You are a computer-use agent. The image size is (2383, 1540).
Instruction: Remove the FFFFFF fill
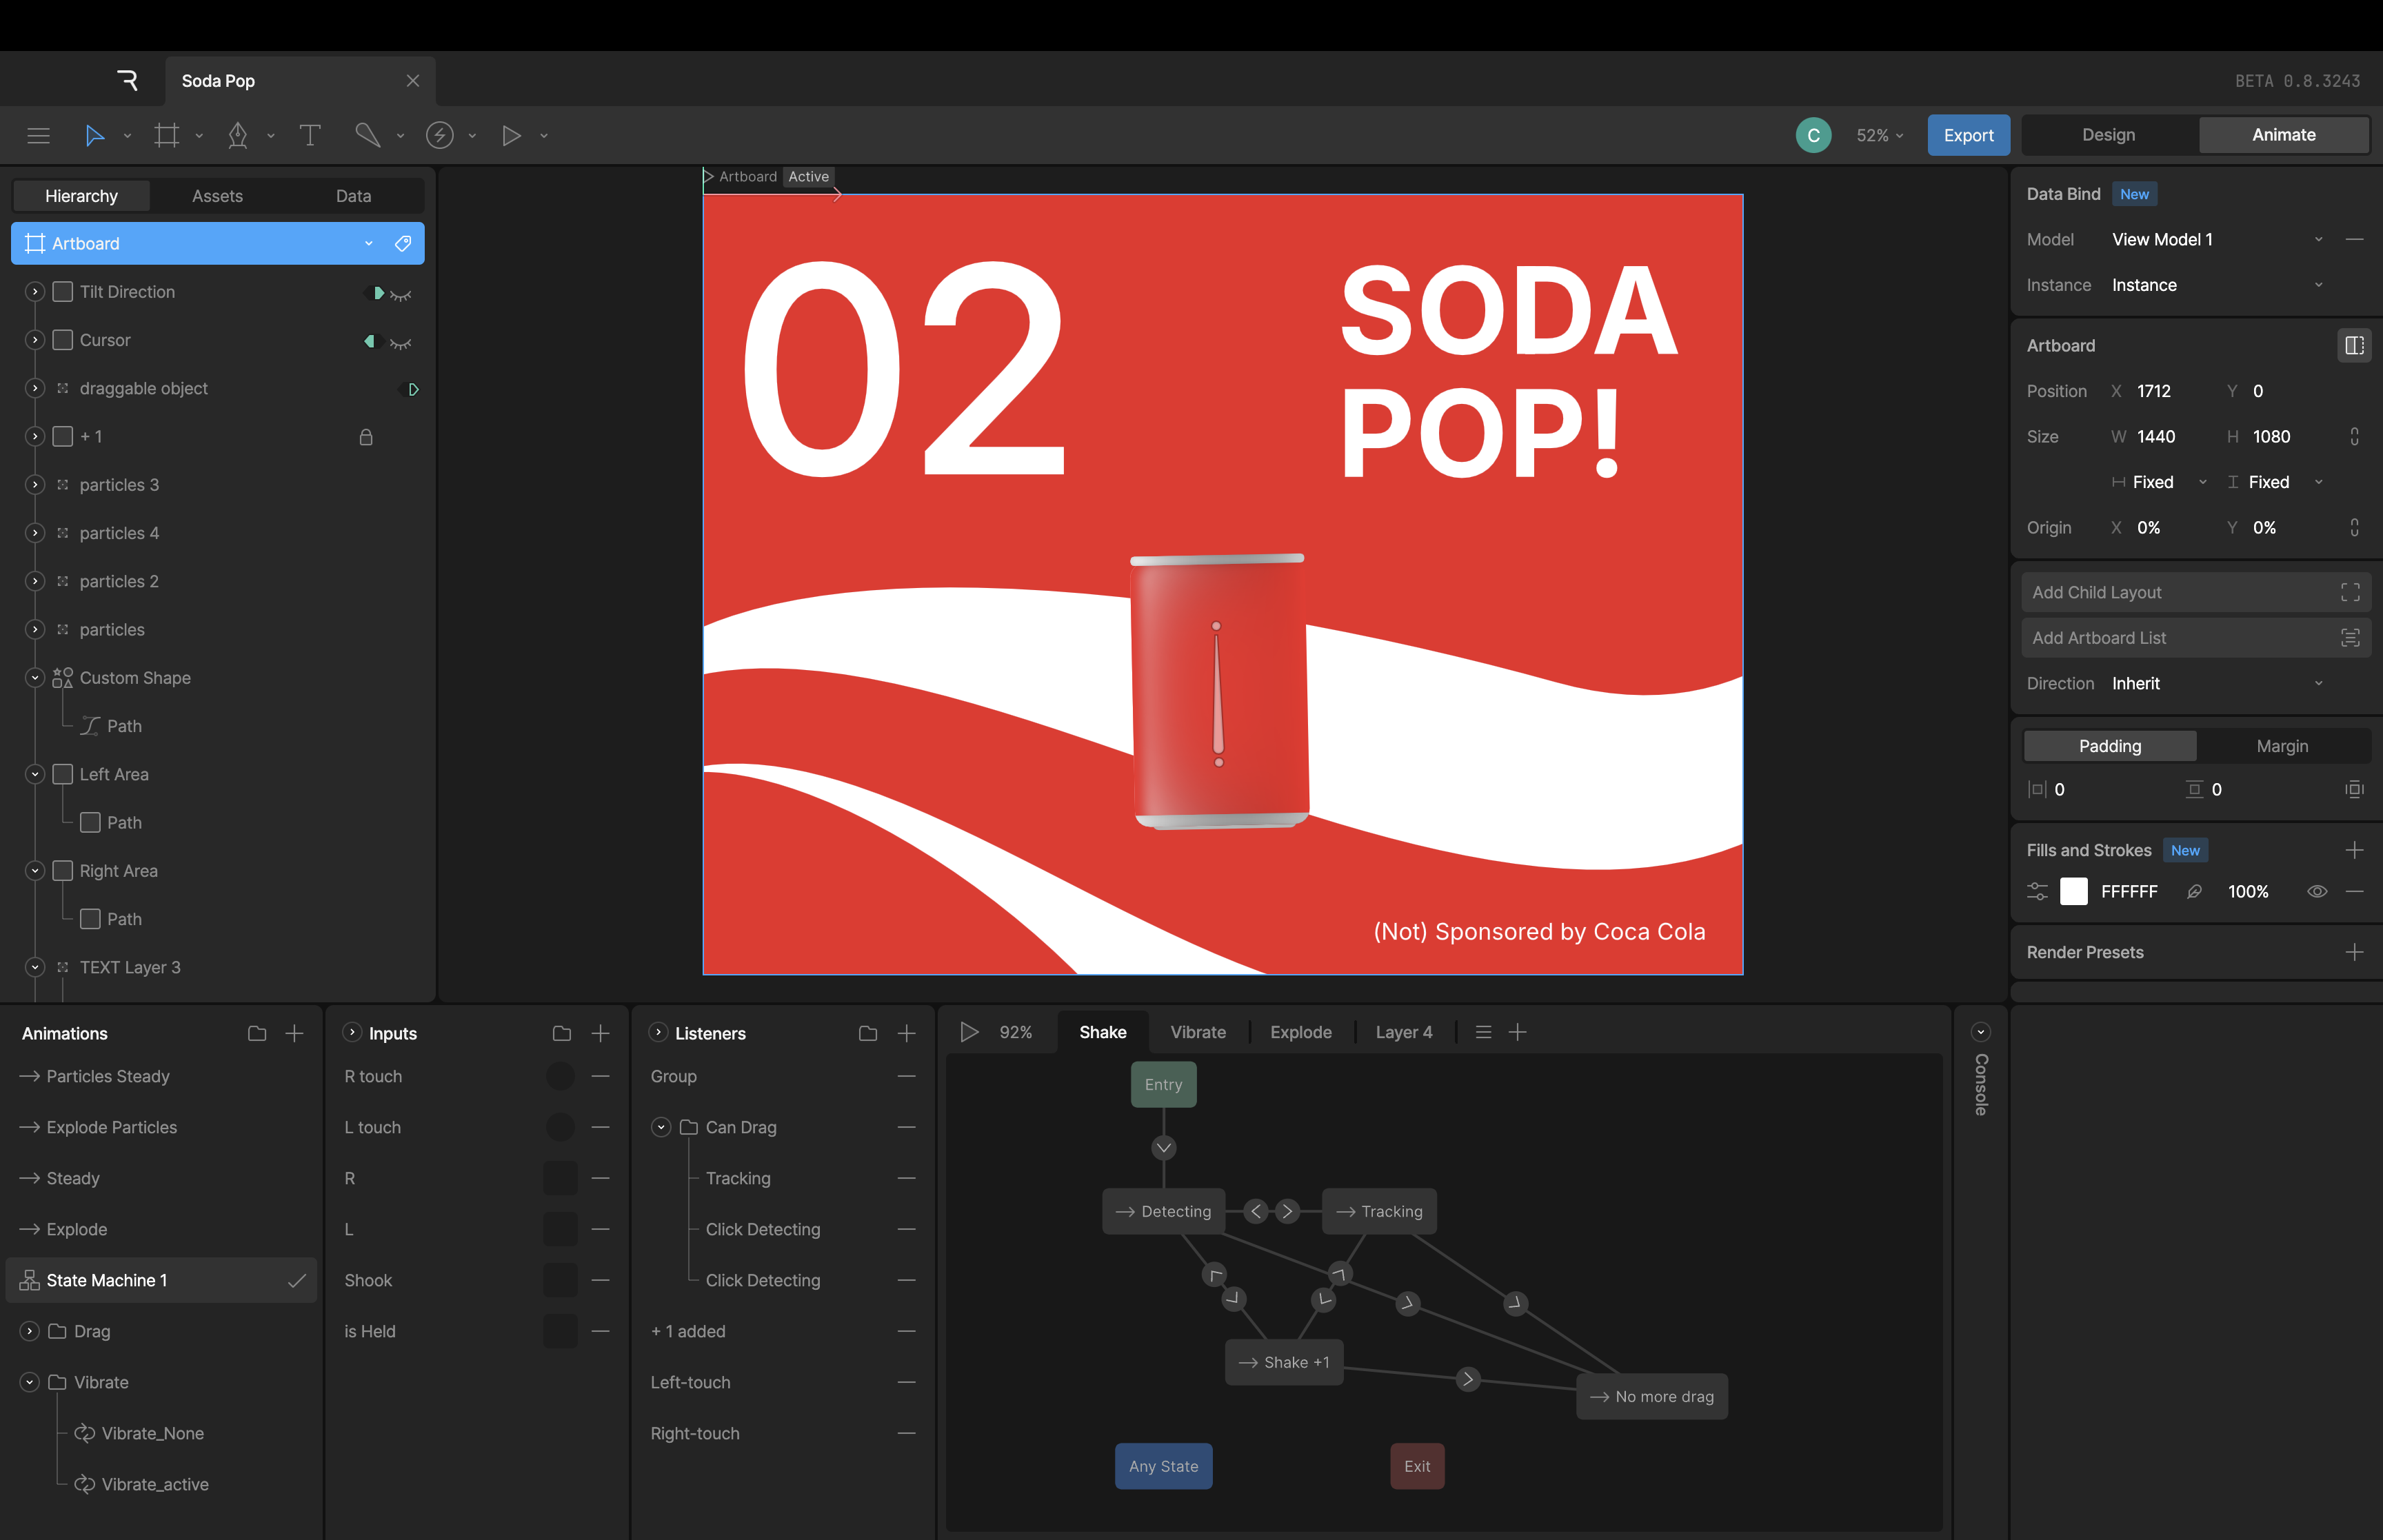click(2354, 891)
